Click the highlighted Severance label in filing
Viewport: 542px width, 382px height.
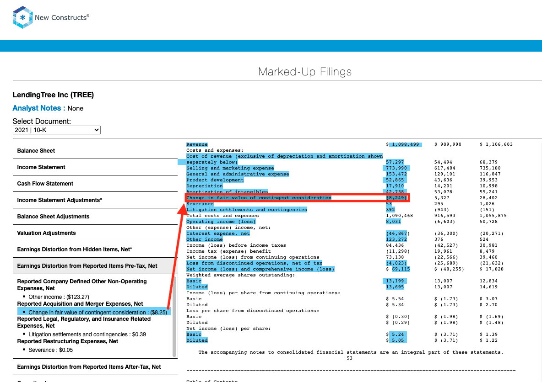point(200,204)
